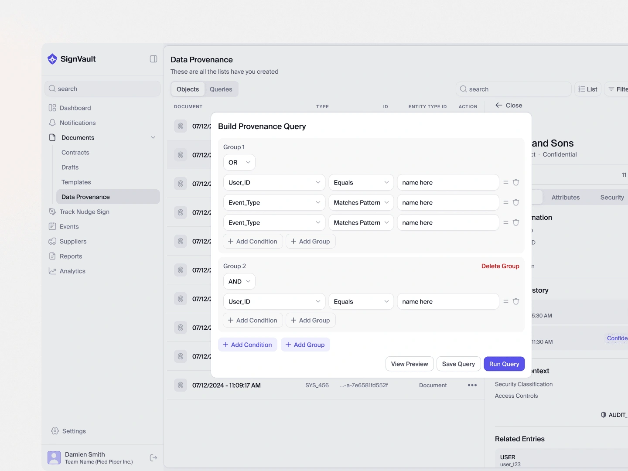This screenshot has height=471, width=628.
Task: Click reorder handle on second Event_Type row
Action: [x=506, y=222]
